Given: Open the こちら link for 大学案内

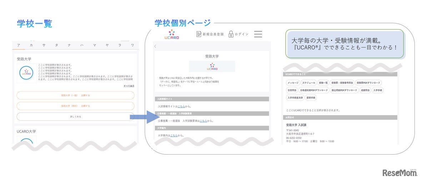Looking at the screenshot, I should click(174, 135).
